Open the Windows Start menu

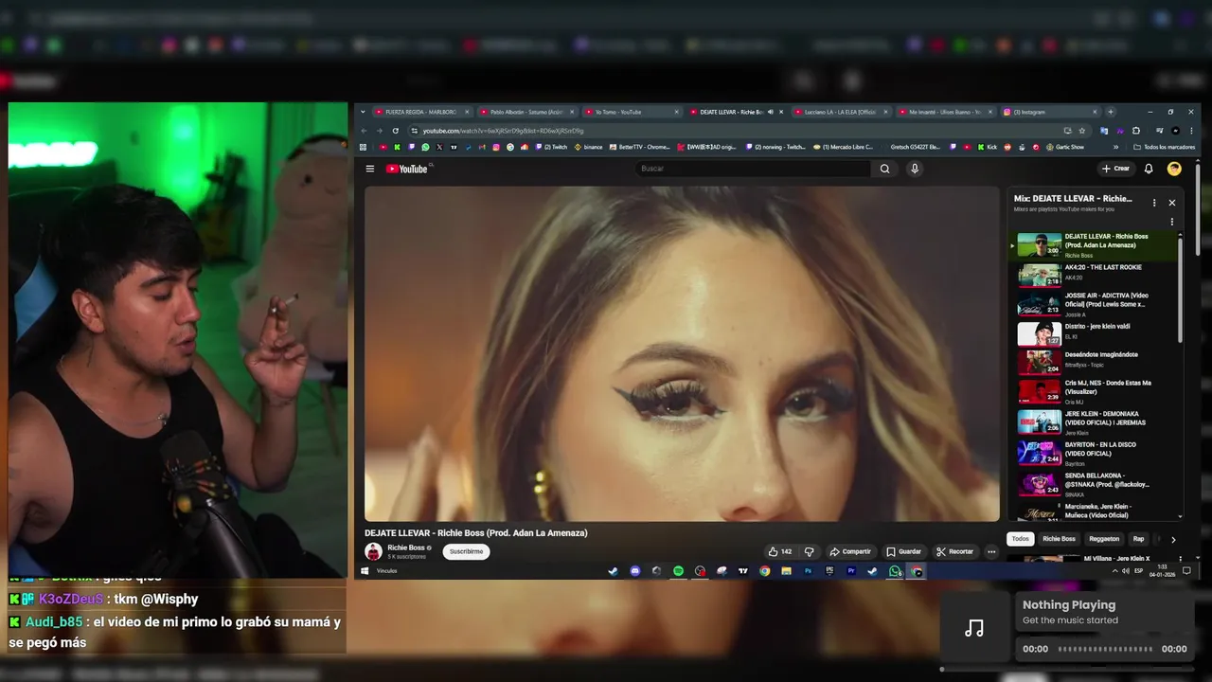[365, 571]
